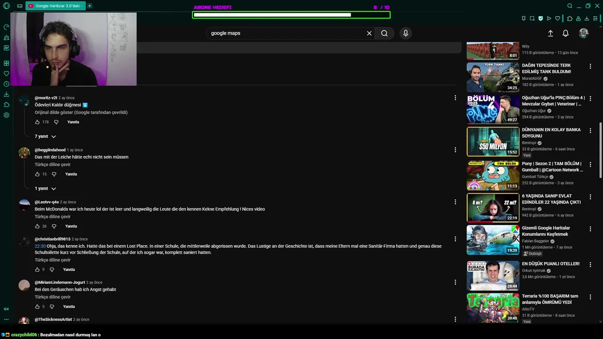603x339 pixels.
Task: Click the page vertical scrollbar thumb
Action: click(x=601, y=150)
